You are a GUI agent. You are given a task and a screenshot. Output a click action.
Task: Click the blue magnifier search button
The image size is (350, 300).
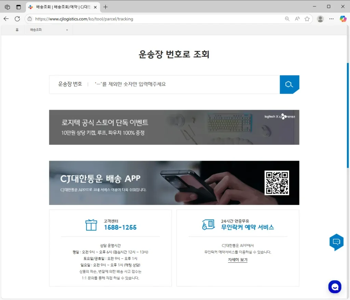coord(289,84)
